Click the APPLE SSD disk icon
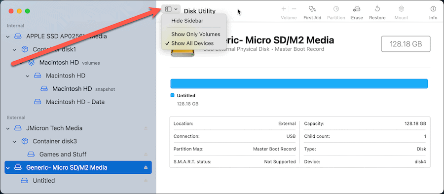Screen dimensions: 444x194 pyautogui.click(x=18, y=37)
